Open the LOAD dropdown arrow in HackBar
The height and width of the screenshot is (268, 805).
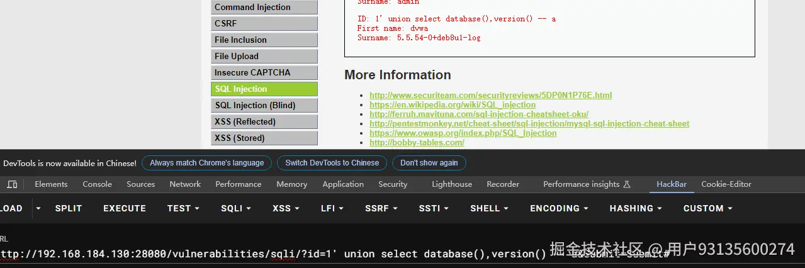pyautogui.click(x=38, y=208)
